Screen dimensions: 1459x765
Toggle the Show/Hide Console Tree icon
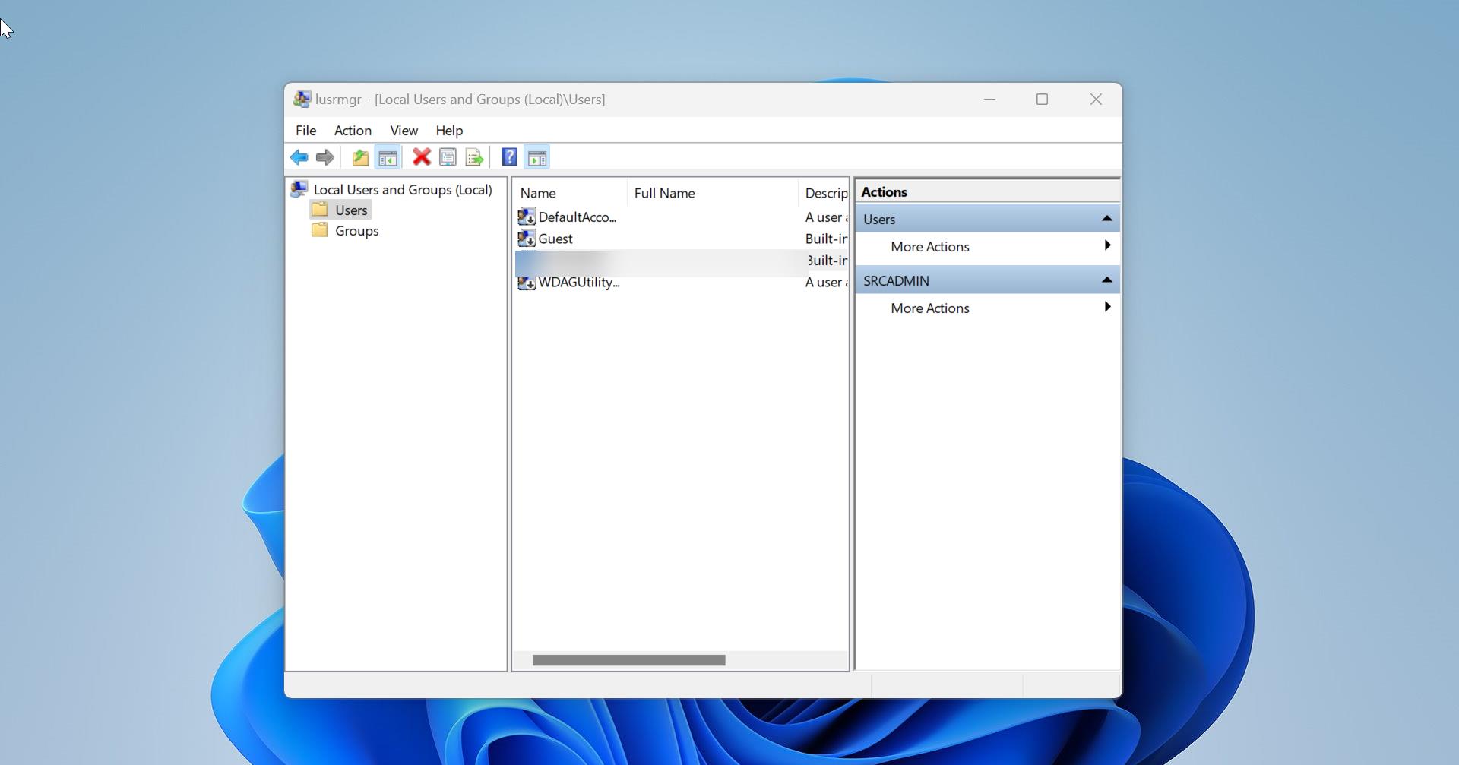[x=388, y=157]
